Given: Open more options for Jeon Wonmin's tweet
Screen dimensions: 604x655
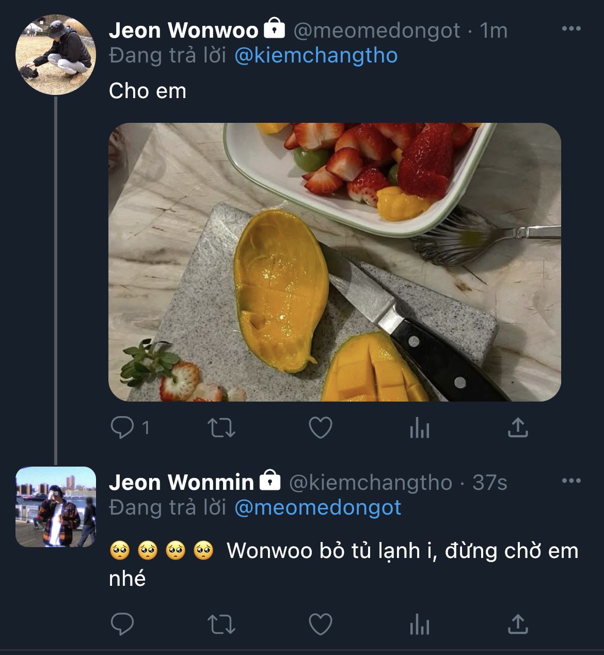Looking at the screenshot, I should [571, 481].
